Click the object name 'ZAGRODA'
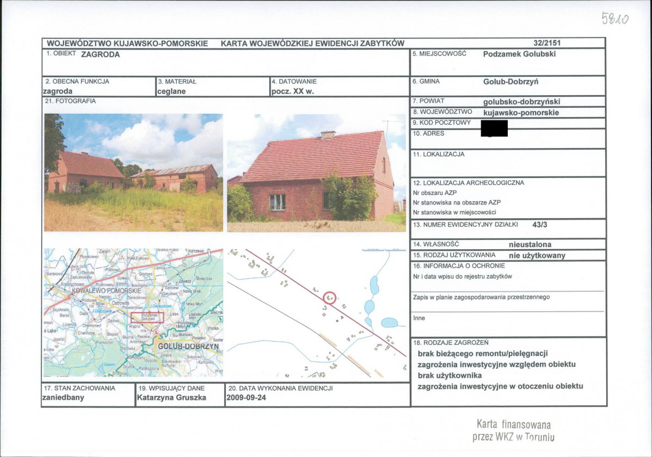 (100, 54)
